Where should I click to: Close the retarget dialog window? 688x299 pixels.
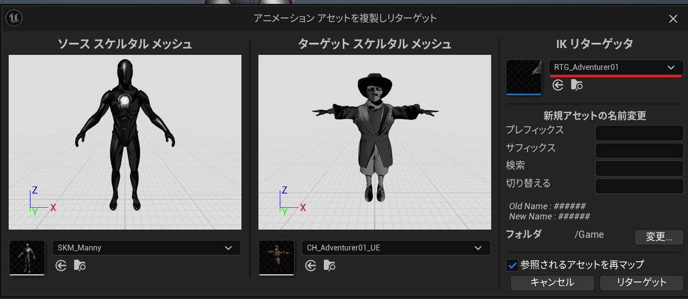[x=673, y=18]
